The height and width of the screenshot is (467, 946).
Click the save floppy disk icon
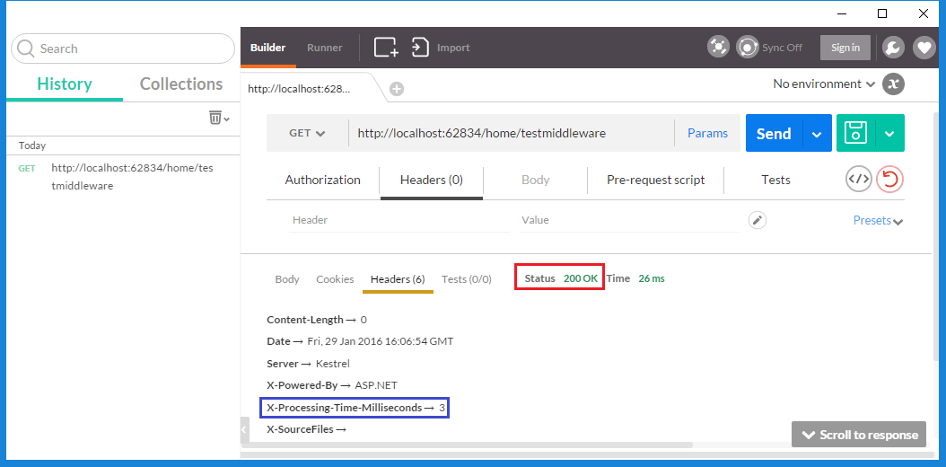click(855, 133)
